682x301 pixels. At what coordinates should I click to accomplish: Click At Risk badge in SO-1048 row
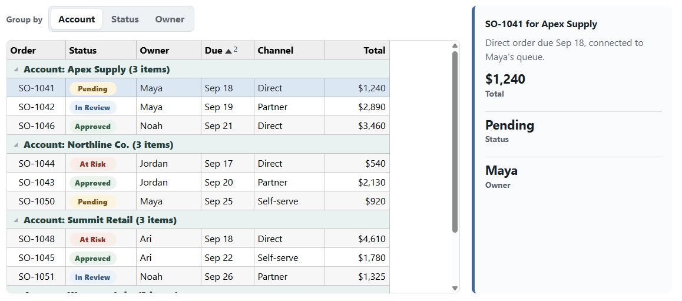[92, 239]
